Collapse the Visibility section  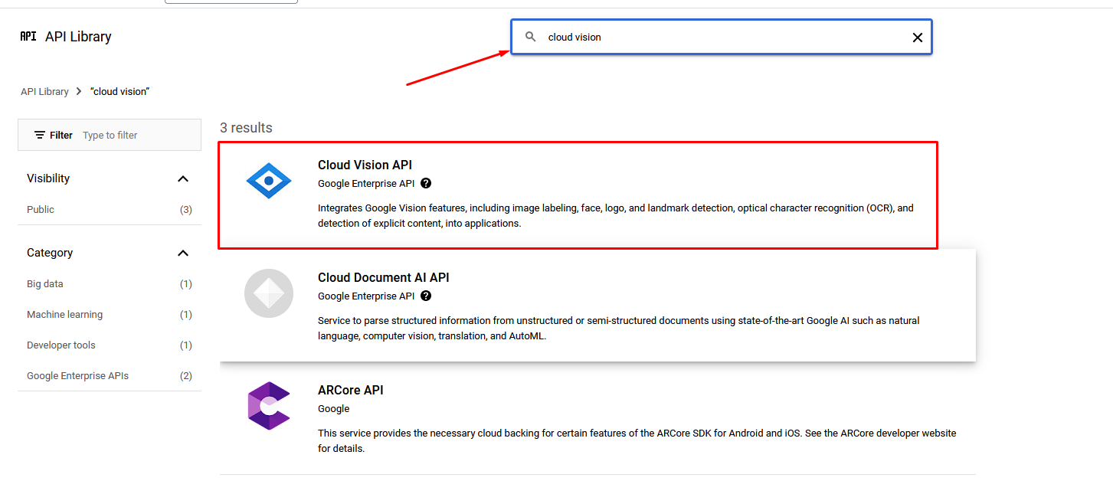click(182, 178)
